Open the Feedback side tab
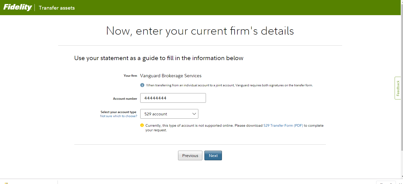 (x=398, y=88)
